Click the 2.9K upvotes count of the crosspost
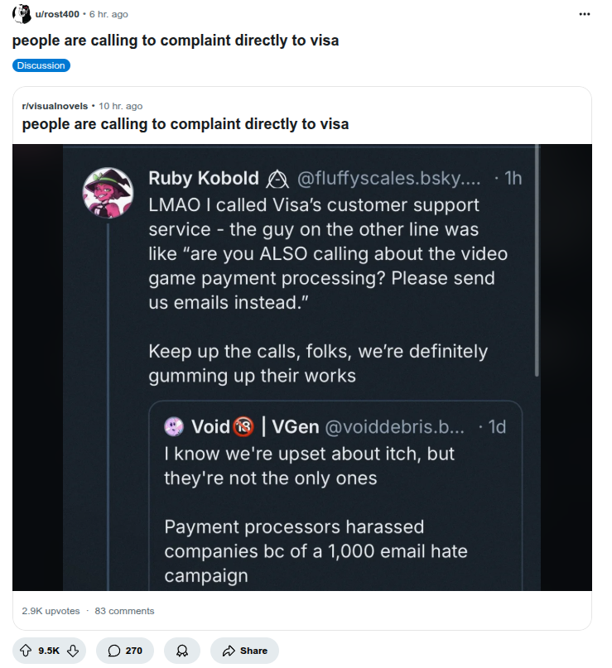Image resolution: width=612 pixels, height=668 pixels. click(51, 611)
